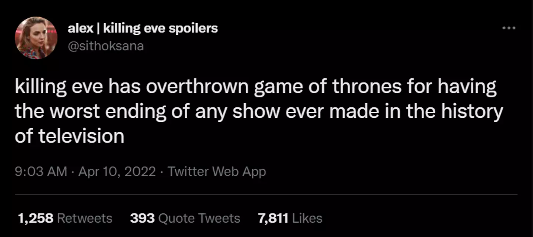The height and width of the screenshot is (237, 533).
Task: Open the Apr 10, 2022 date link
Action: [117, 171]
